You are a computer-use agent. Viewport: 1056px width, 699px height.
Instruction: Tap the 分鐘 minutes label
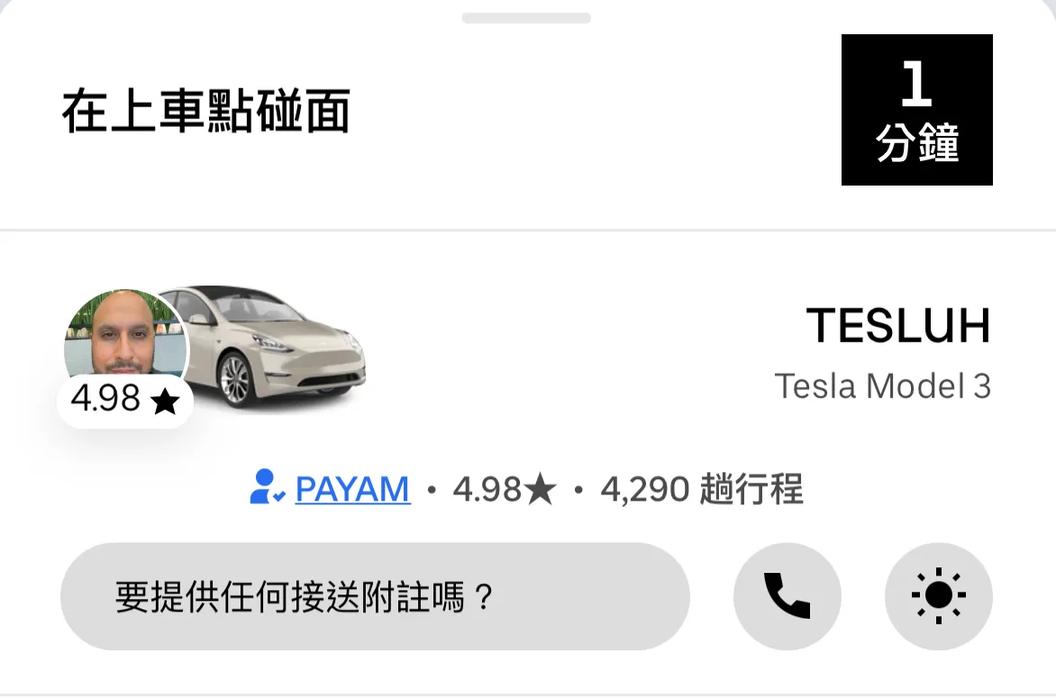coord(917,142)
